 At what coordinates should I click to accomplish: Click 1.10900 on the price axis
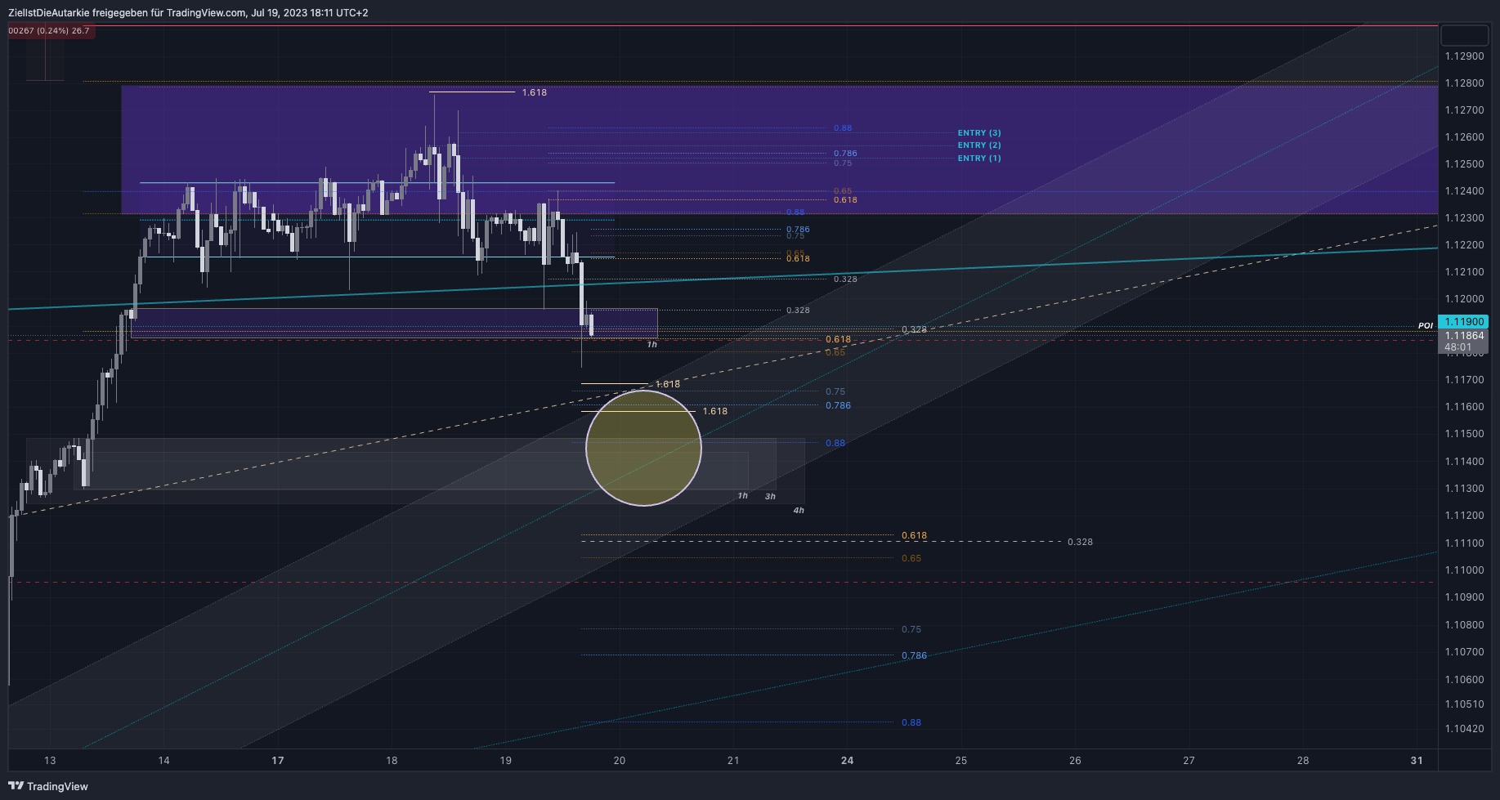point(1464,597)
